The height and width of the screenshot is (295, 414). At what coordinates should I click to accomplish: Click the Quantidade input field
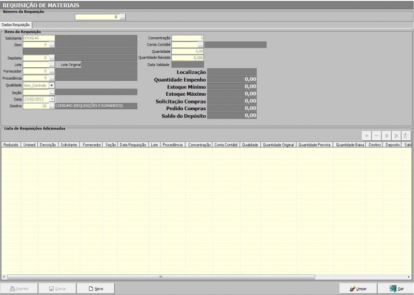coord(187,51)
